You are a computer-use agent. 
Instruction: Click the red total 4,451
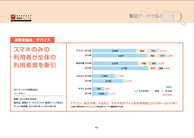coord(162,63)
